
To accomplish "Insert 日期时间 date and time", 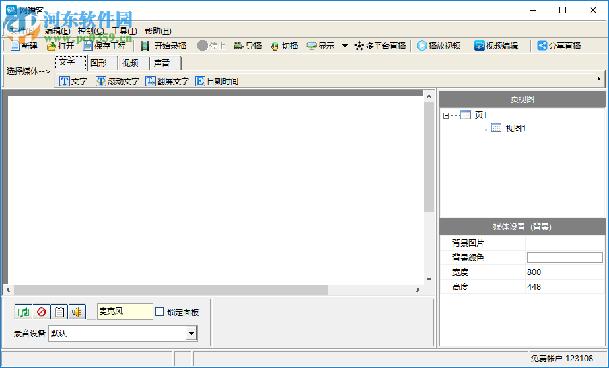I will 217,81.
